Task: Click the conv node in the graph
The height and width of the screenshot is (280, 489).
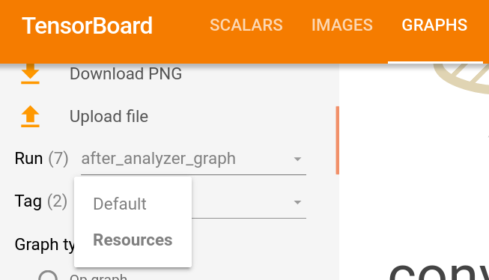Action: pos(439,271)
